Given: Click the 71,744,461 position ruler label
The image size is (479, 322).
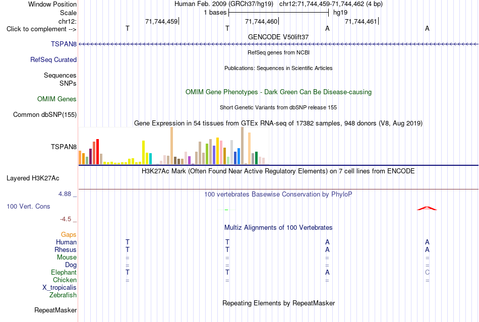Looking at the screenshot, I should tap(361, 21).
